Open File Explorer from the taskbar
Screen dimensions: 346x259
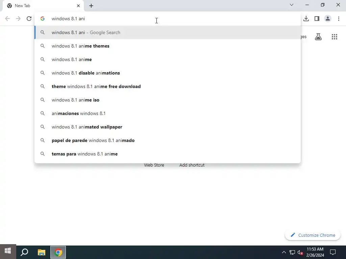pos(41,252)
